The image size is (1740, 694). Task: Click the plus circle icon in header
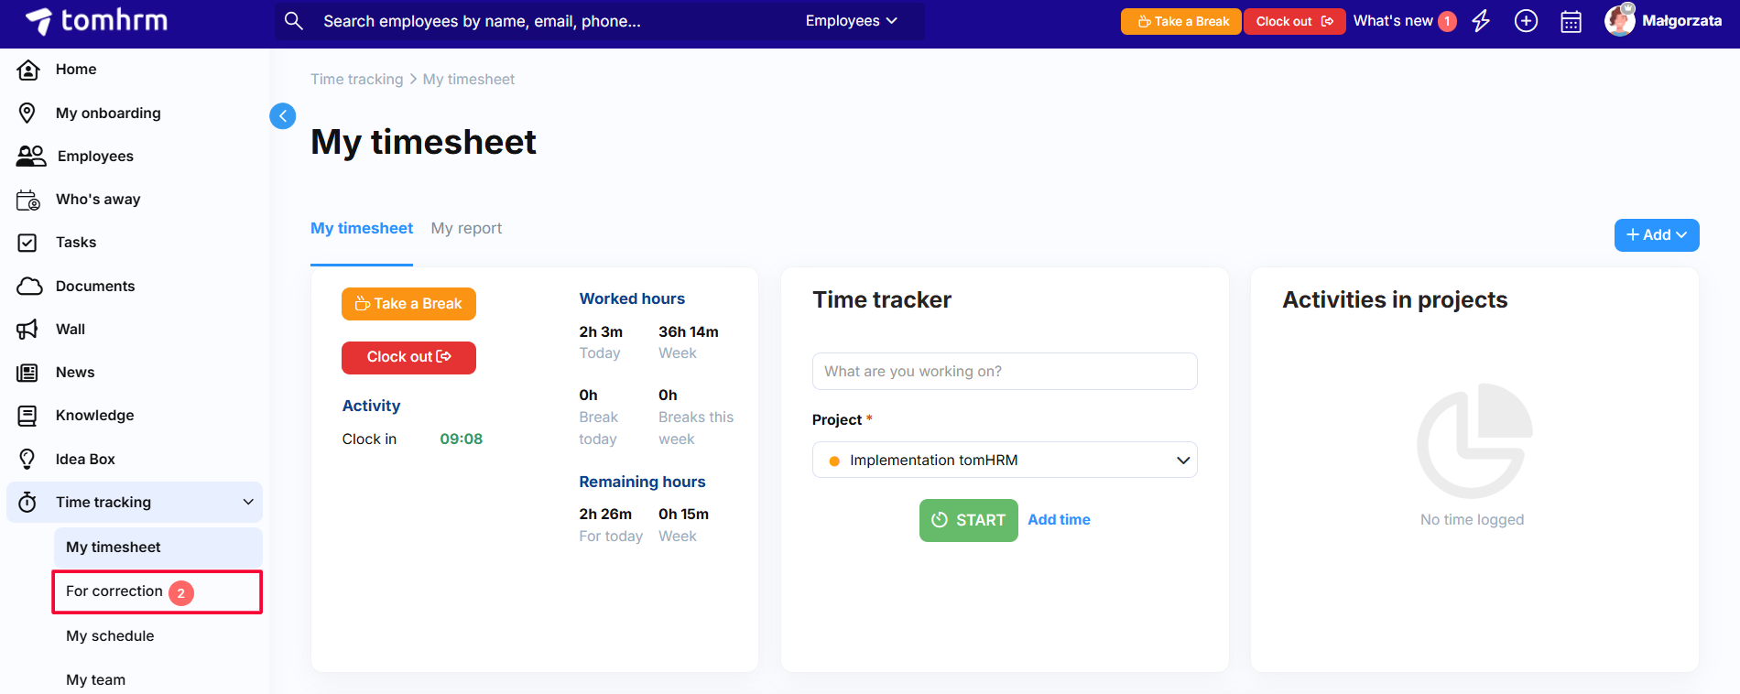(x=1526, y=21)
